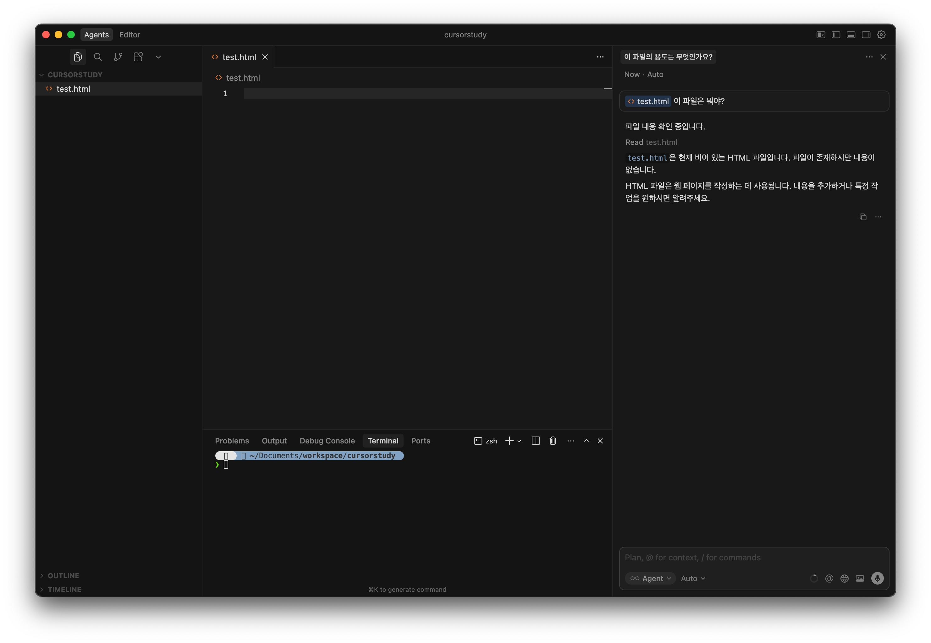This screenshot has height=643, width=931.
Task: Toggle the primary left sidebar layout button
Action: tap(836, 35)
